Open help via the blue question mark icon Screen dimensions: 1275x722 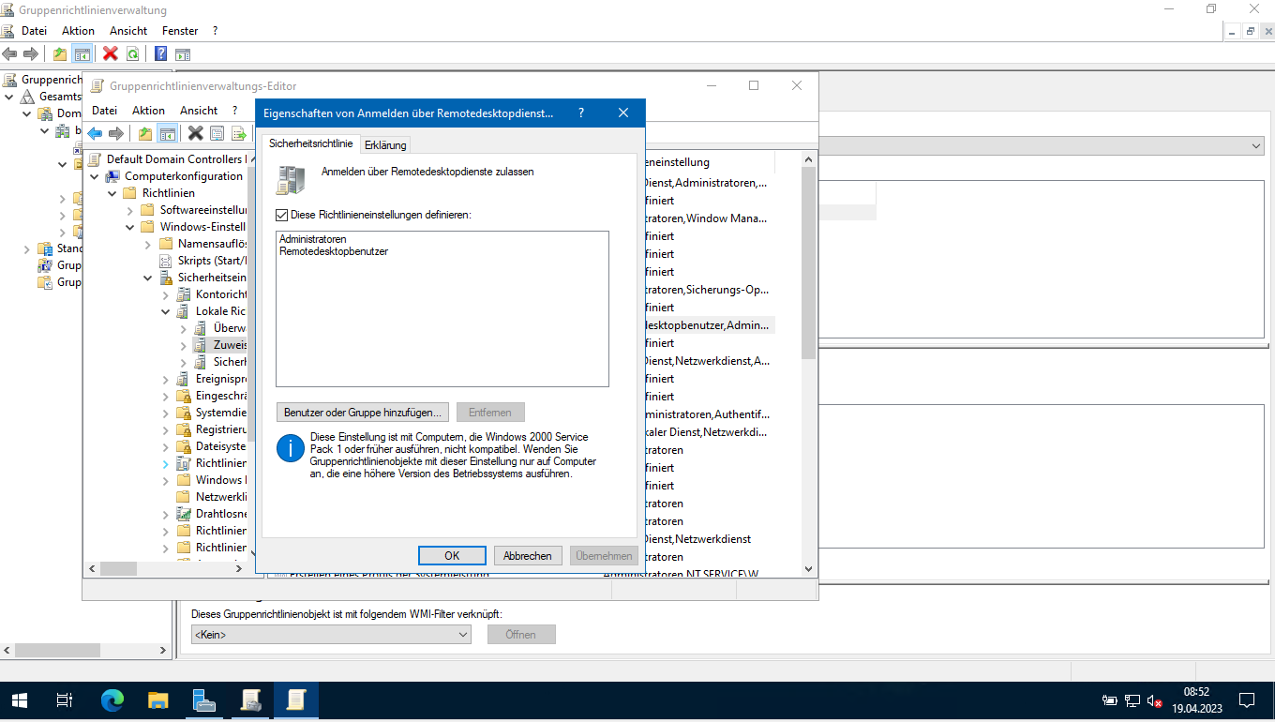point(160,53)
